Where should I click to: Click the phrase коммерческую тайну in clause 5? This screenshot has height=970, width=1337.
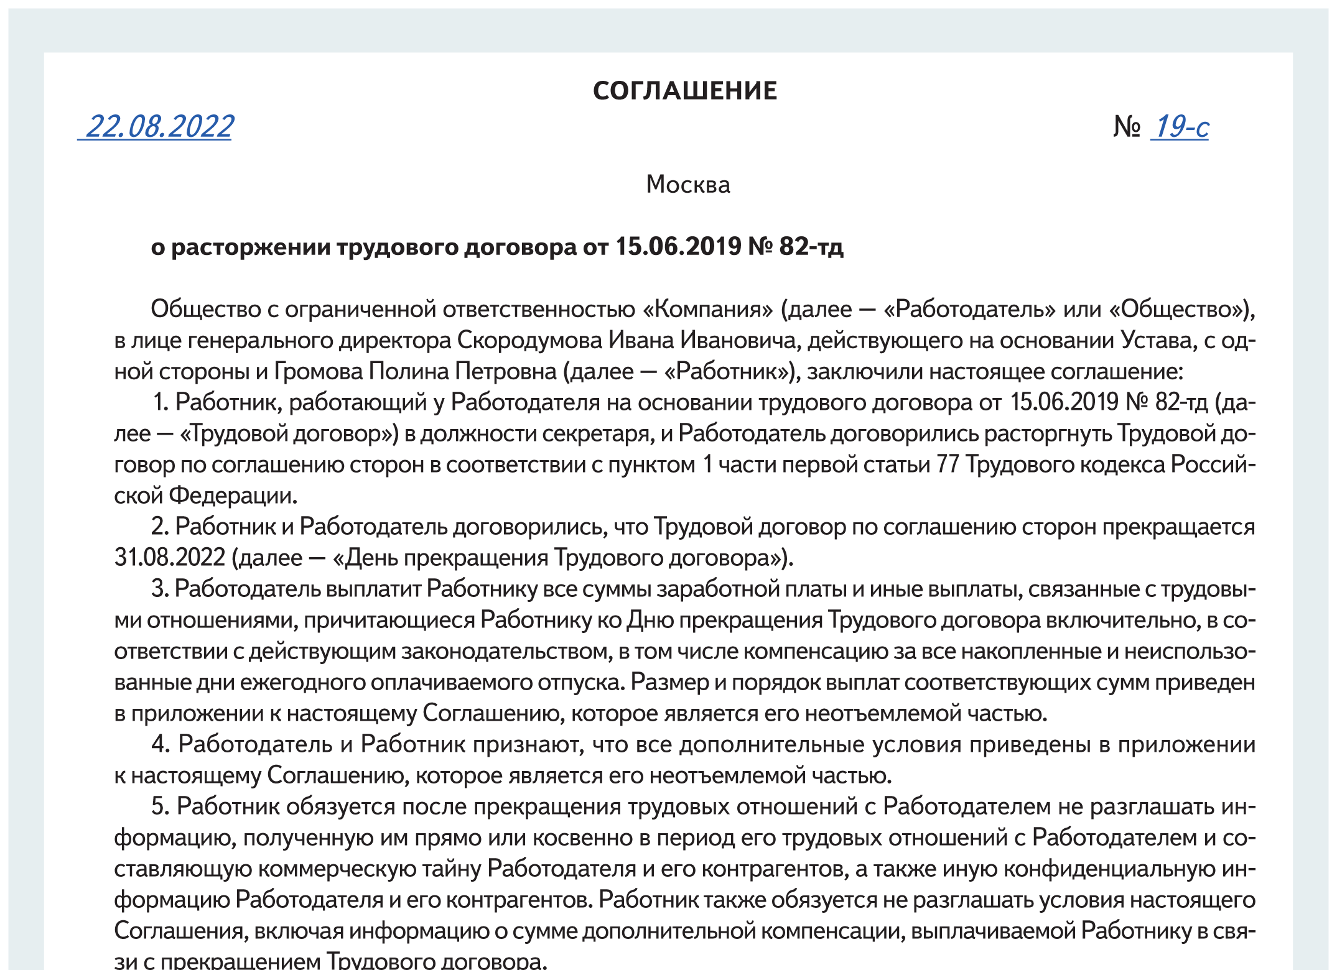(370, 869)
